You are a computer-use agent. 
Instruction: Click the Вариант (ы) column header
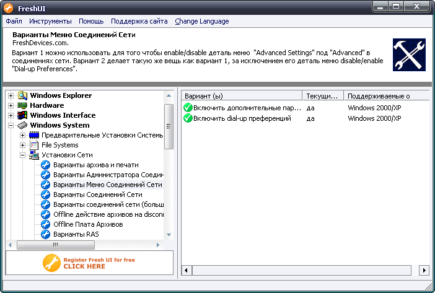[x=242, y=96]
